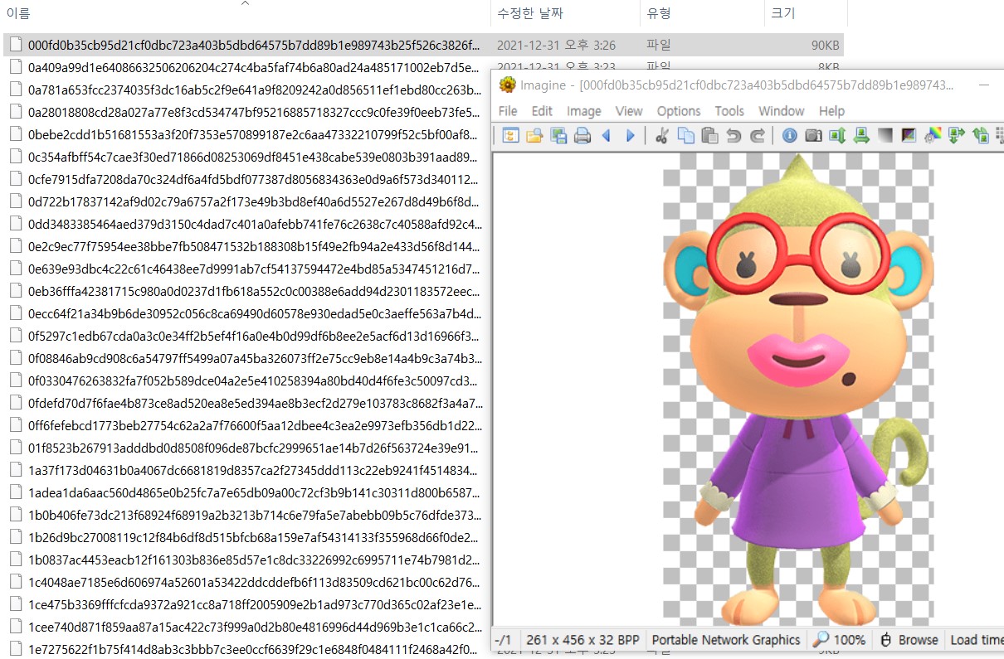
Task: Click the Open file folder icon
Action: [x=534, y=135]
